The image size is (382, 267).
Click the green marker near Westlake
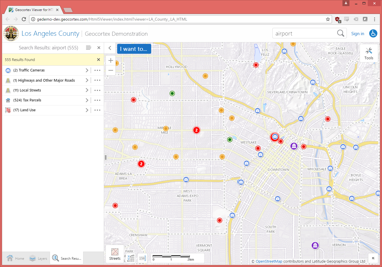pyautogui.click(x=230, y=139)
